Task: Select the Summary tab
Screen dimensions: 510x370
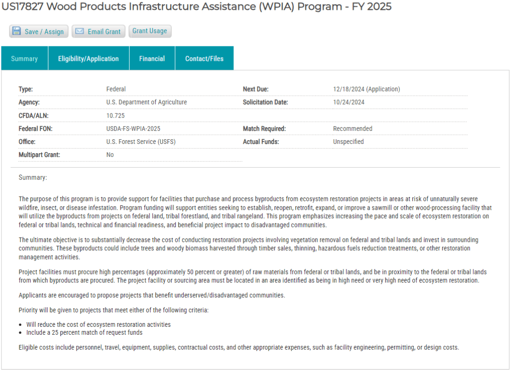Action: point(24,58)
